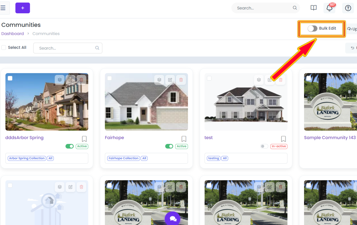Click the purple plus add button

tap(23, 8)
